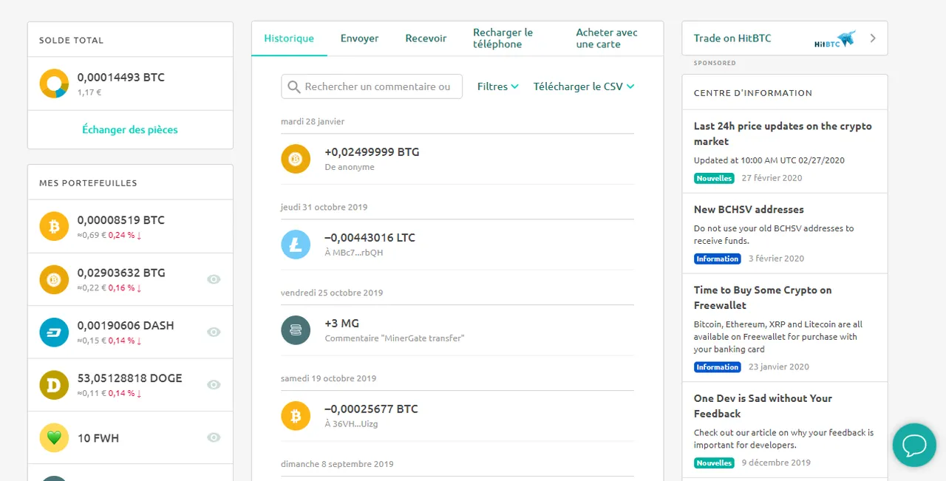Click the Nouvelles tag dated 27 février 2020
Screen dimensions: 946x481
point(714,178)
